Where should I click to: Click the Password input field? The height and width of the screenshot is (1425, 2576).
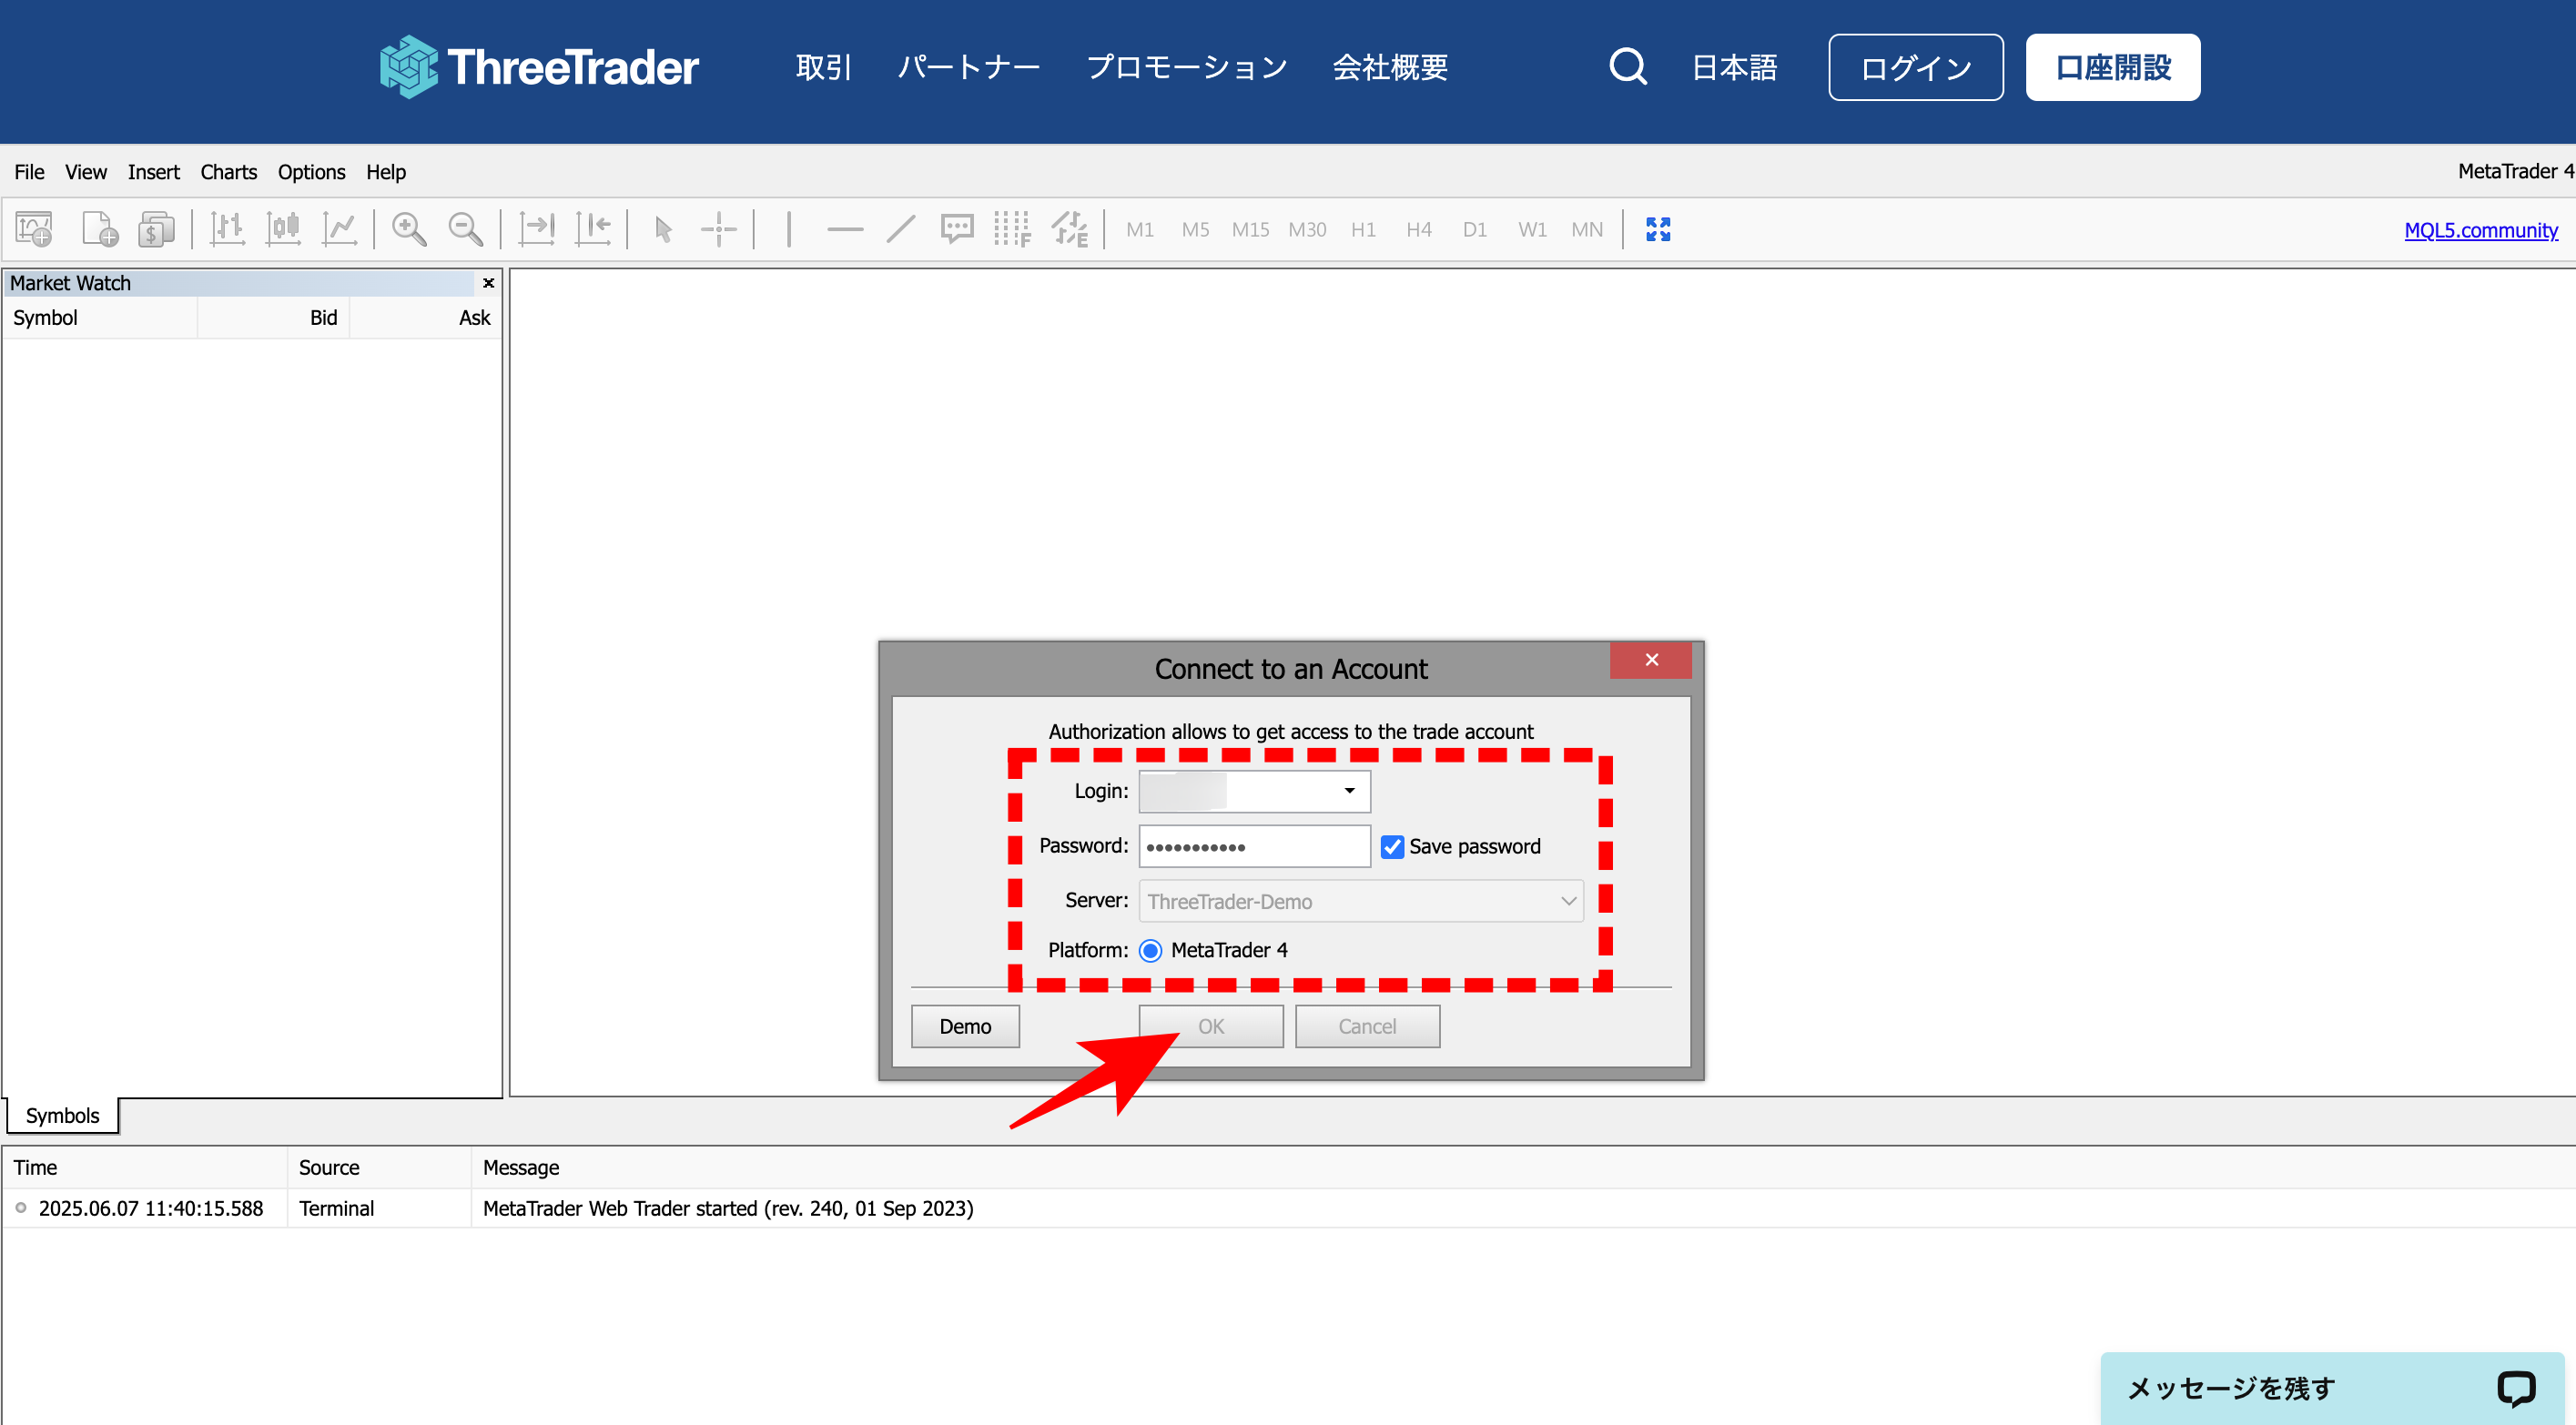[1255, 845]
